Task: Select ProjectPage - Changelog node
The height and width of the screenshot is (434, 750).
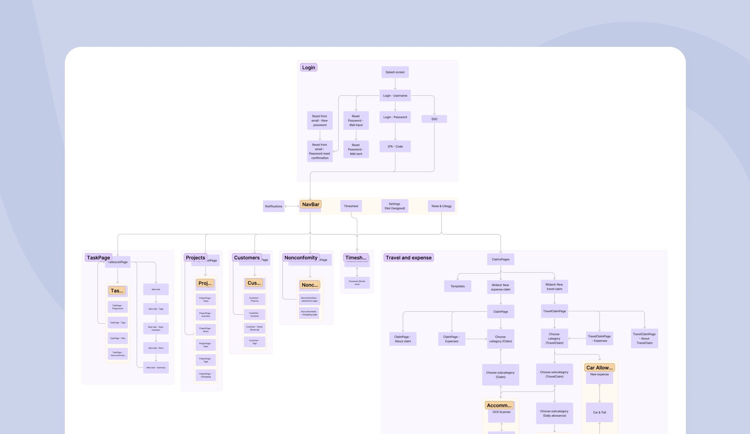Action: [x=206, y=375]
